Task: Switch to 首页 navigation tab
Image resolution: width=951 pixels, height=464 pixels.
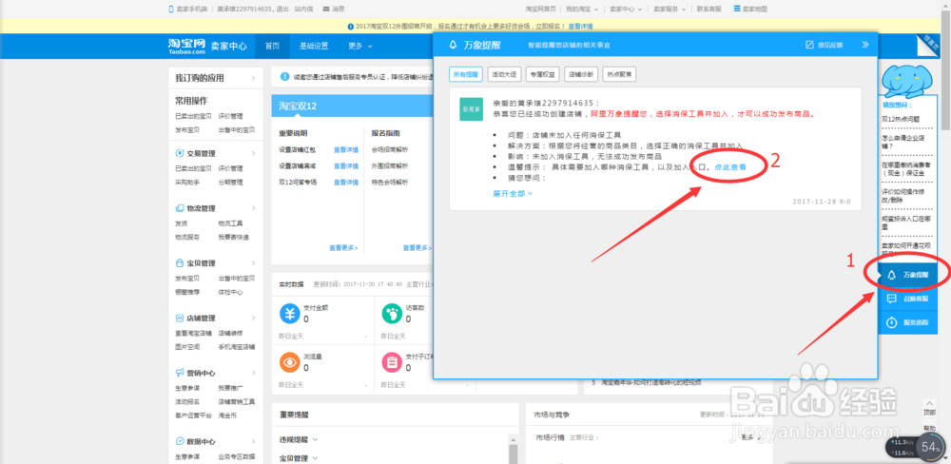Action: 272,46
